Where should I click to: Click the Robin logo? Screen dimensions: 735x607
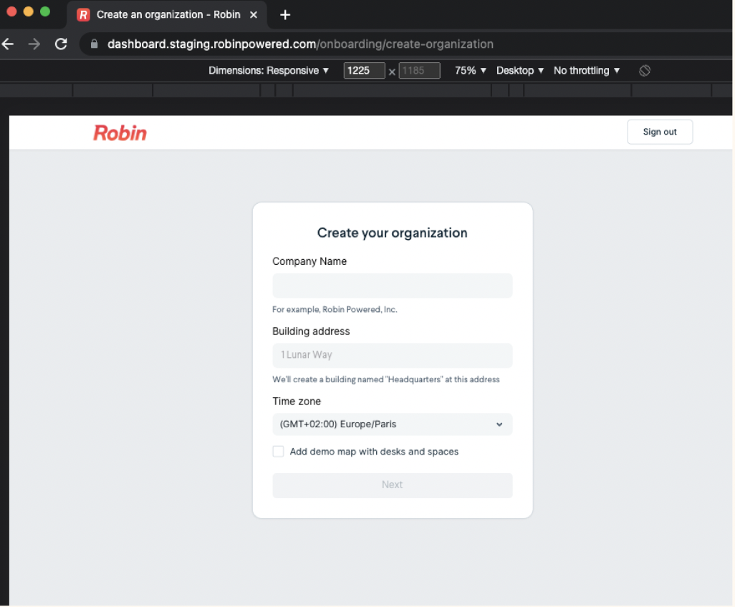(x=120, y=133)
